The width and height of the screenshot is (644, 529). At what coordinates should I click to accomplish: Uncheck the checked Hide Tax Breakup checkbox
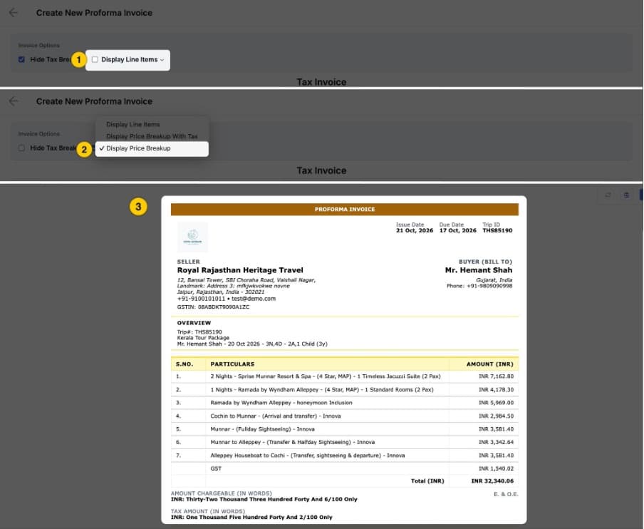pyautogui.click(x=21, y=60)
